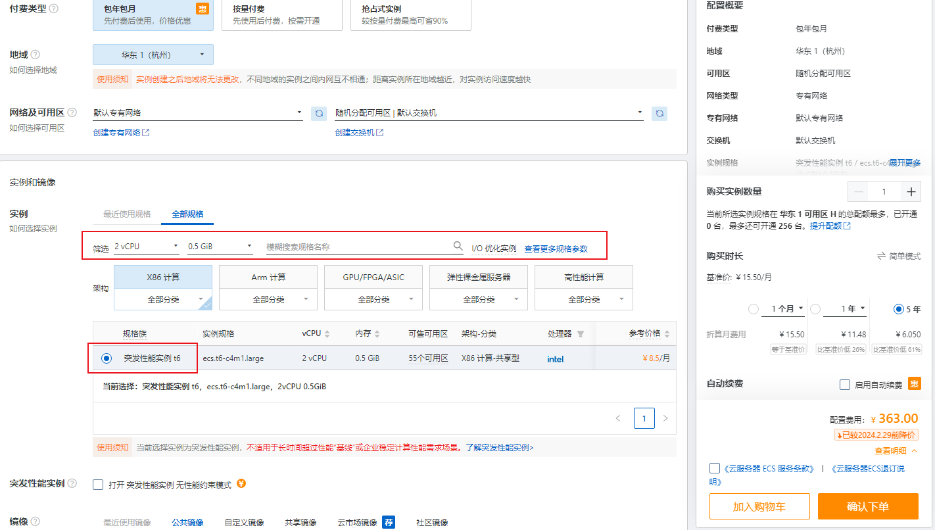935x530 pixels.
Task: Click the yen coin icon next to 无性能约束模式
Action: click(x=241, y=484)
